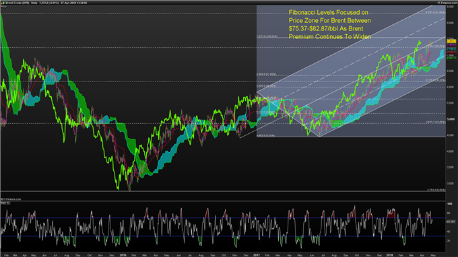This screenshot has width=458, height=257.
Task: Click the 2016 year label on time axis
Action: (123, 255)
